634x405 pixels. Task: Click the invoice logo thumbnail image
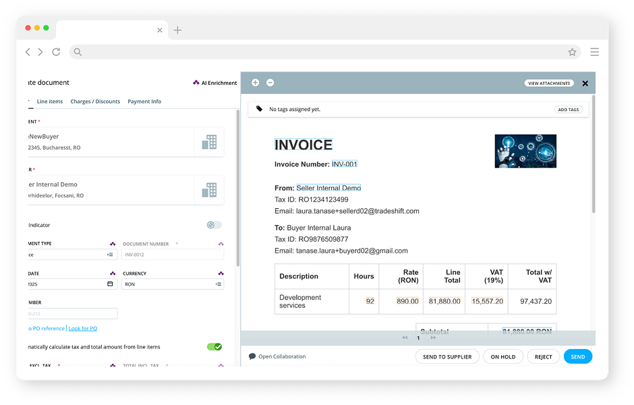point(525,151)
